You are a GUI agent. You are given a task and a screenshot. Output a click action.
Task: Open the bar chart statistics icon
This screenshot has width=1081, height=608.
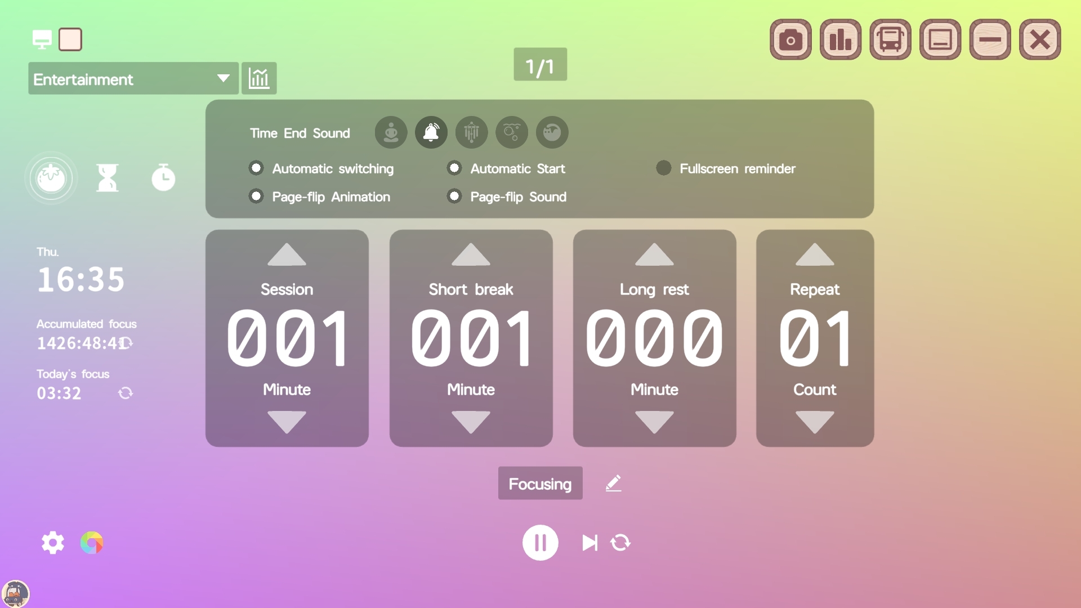tap(840, 40)
